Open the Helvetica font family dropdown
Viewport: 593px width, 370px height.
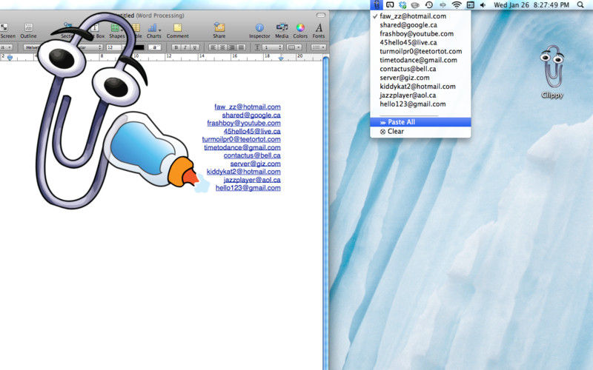32,47
